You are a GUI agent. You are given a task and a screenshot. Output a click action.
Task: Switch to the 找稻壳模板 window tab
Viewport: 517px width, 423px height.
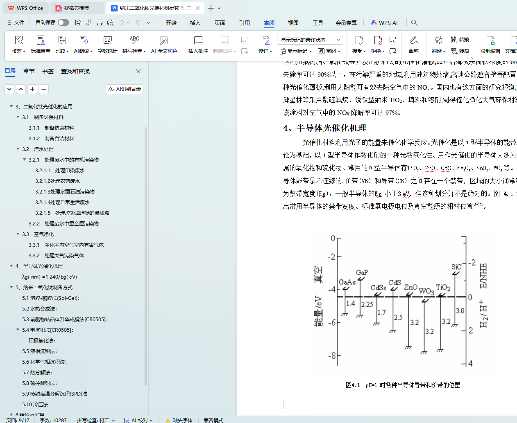pos(77,8)
